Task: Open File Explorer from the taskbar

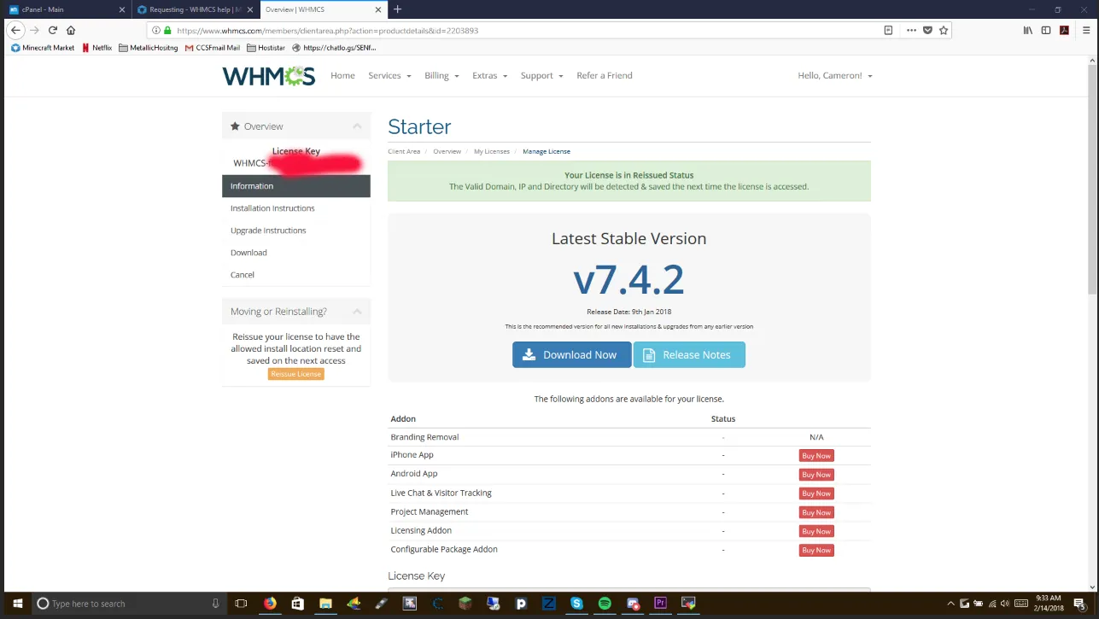Action: [x=325, y=604]
